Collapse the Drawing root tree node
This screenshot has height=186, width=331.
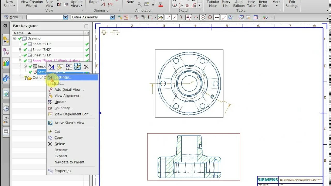tap(15, 38)
